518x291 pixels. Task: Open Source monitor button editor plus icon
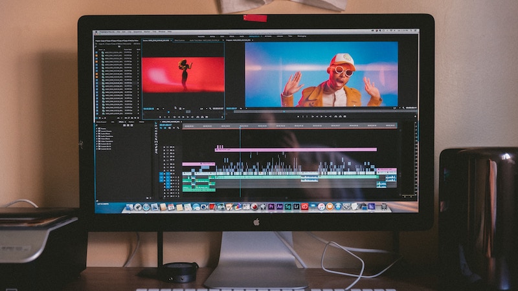point(222,117)
